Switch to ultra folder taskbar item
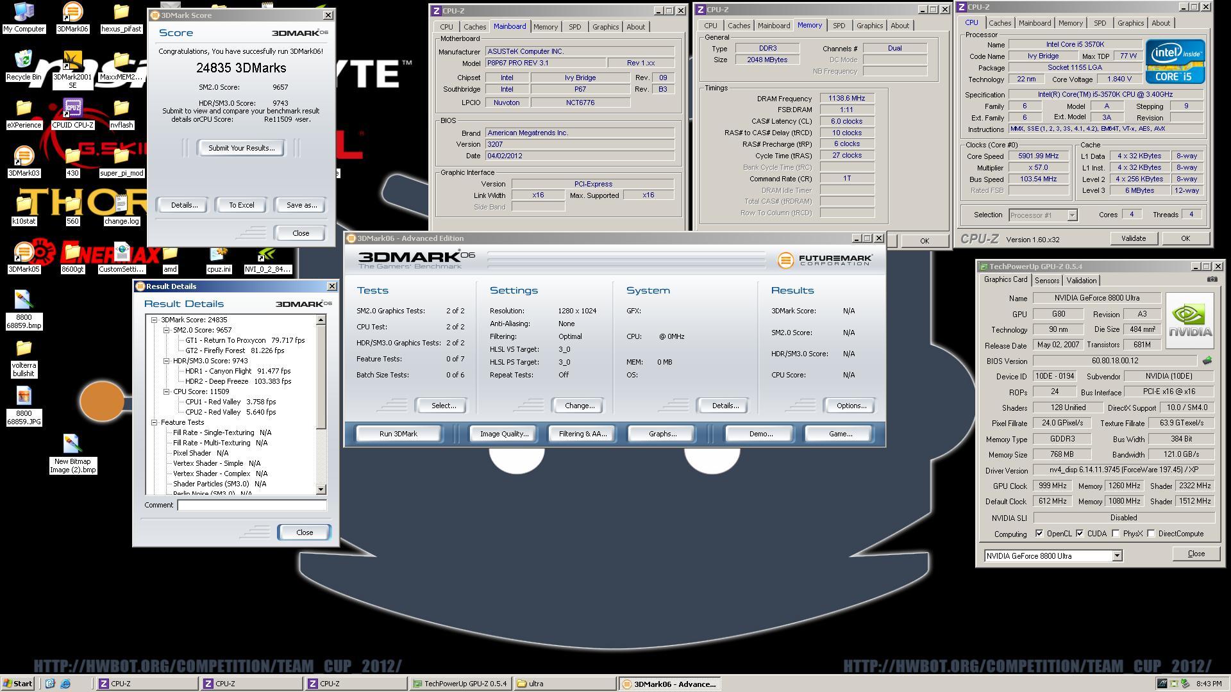This screenshot has height=692, width=1231. pyautogui.click(x=564, y=684)
